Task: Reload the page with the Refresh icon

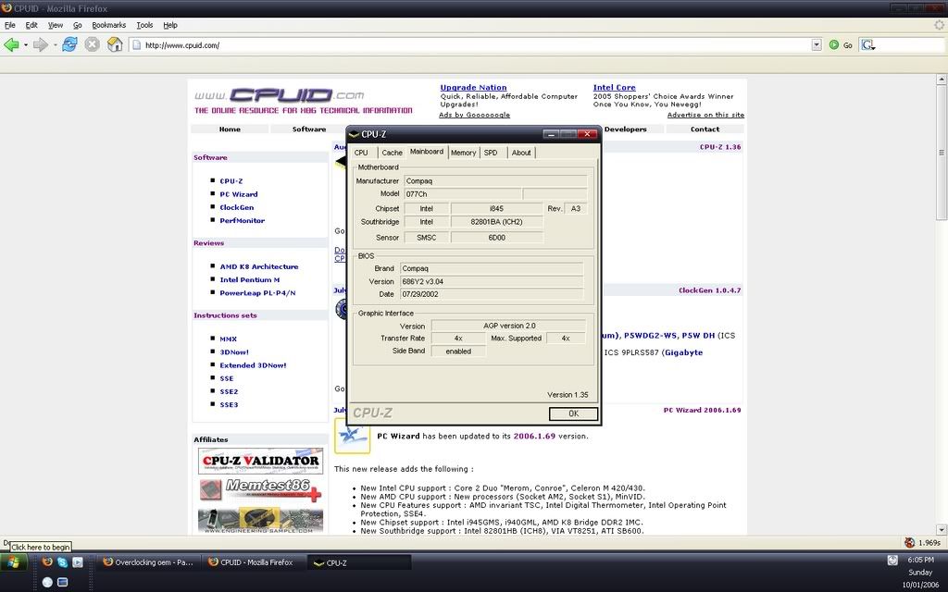Action: pyautogui.click(x=69, y=44)
